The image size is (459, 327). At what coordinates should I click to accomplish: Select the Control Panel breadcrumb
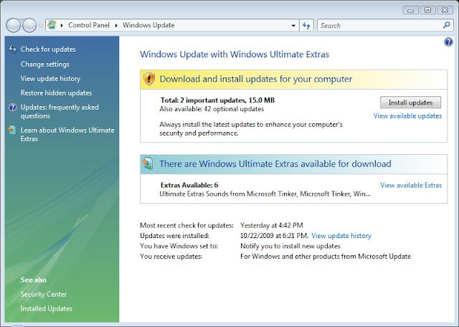[x=89, y=25]
